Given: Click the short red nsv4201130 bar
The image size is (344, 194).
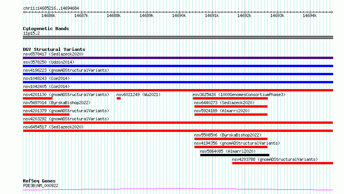Looking at the screenshot, I should click(x=38, y=98).
